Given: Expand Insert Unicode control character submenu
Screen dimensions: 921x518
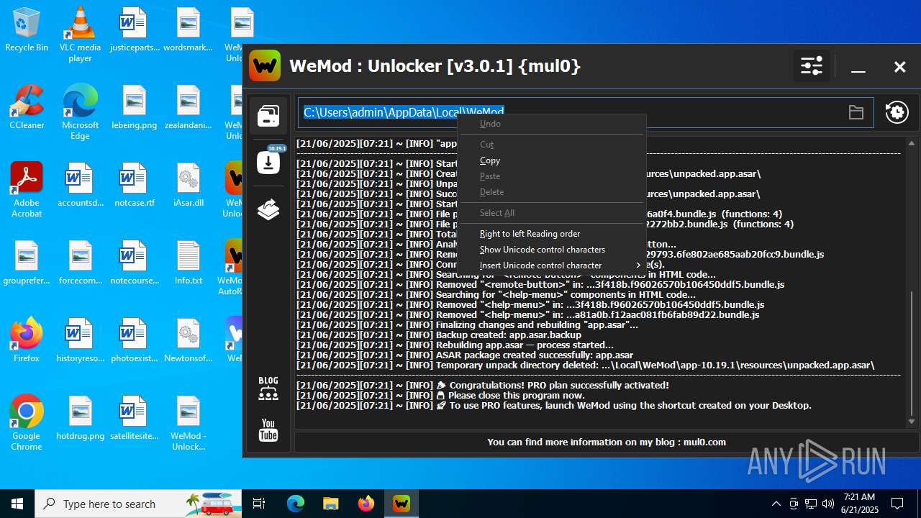Looking at the screenshot, I should 552,265.
